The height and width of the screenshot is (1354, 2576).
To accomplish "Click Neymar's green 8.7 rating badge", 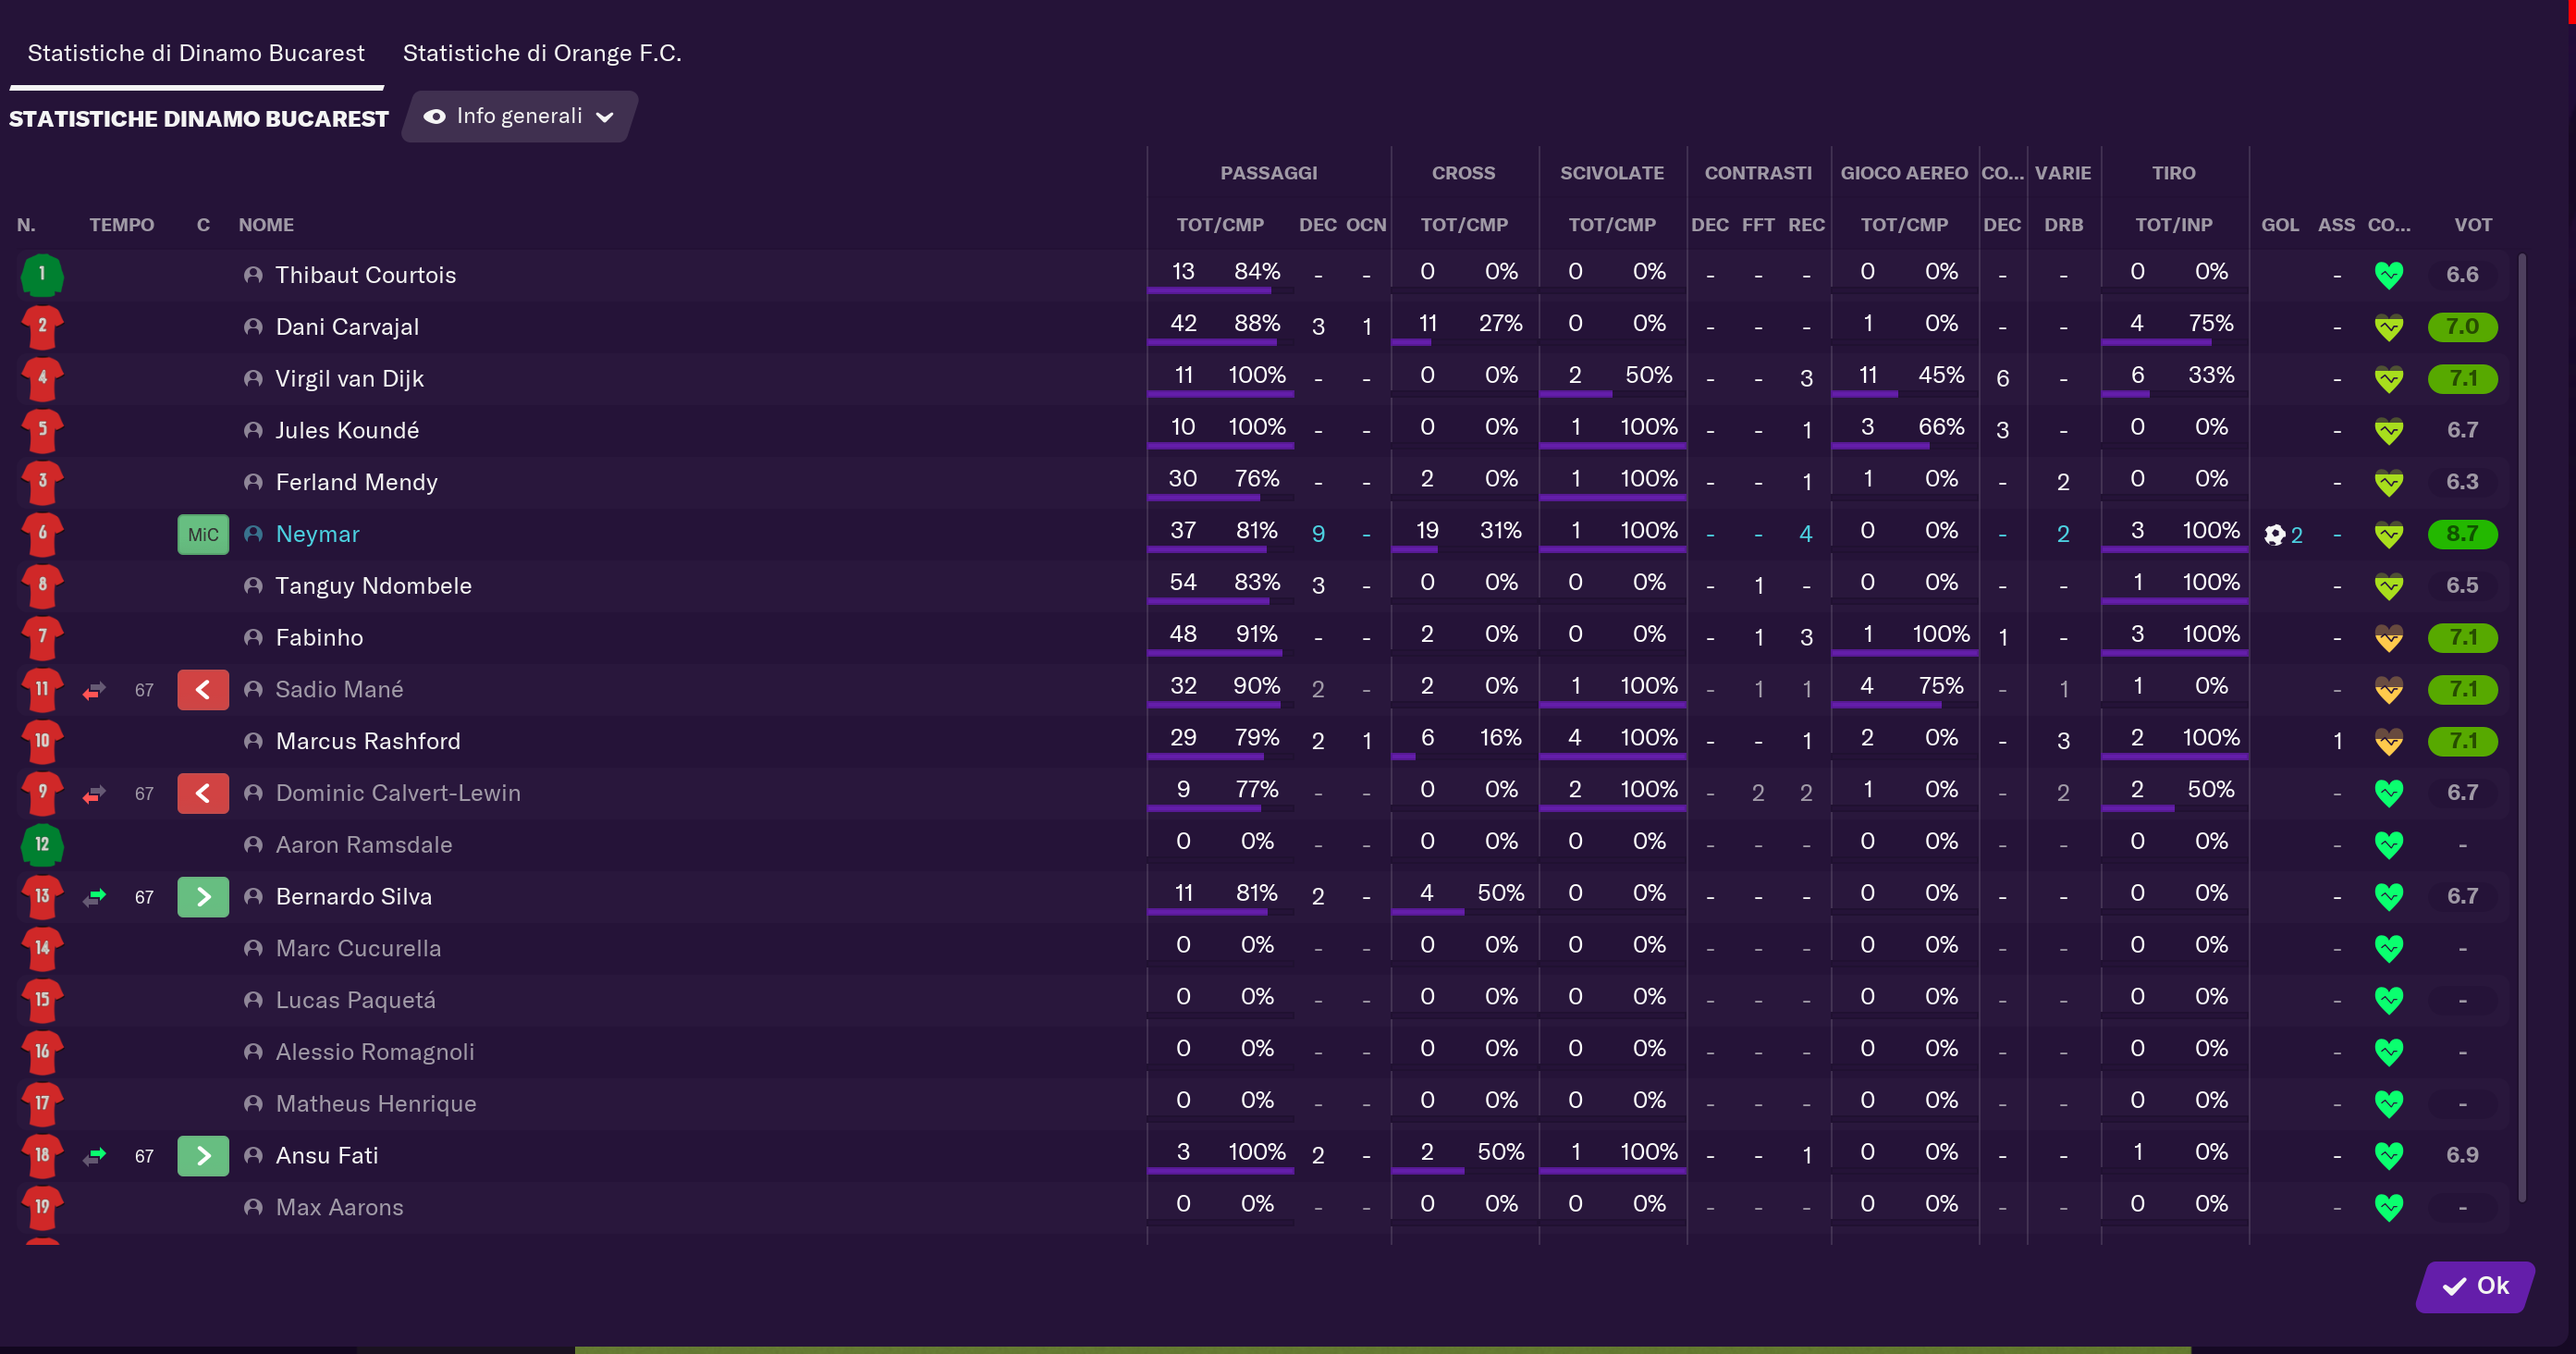I will tap(2462, 535).
